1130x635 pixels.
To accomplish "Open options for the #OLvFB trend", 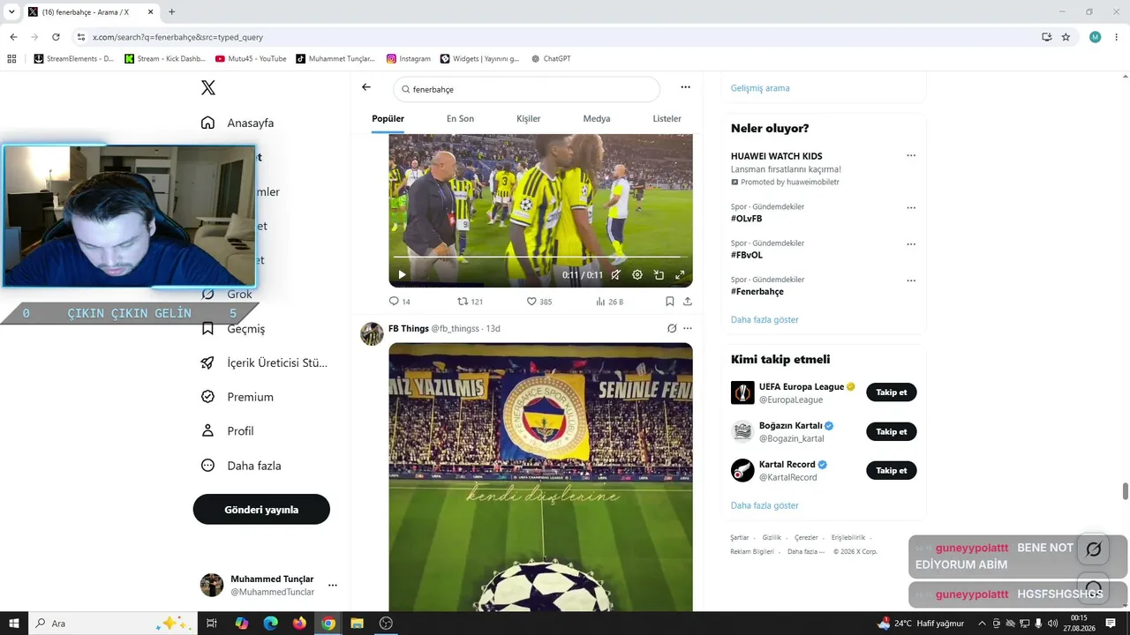I will (911, 208).
